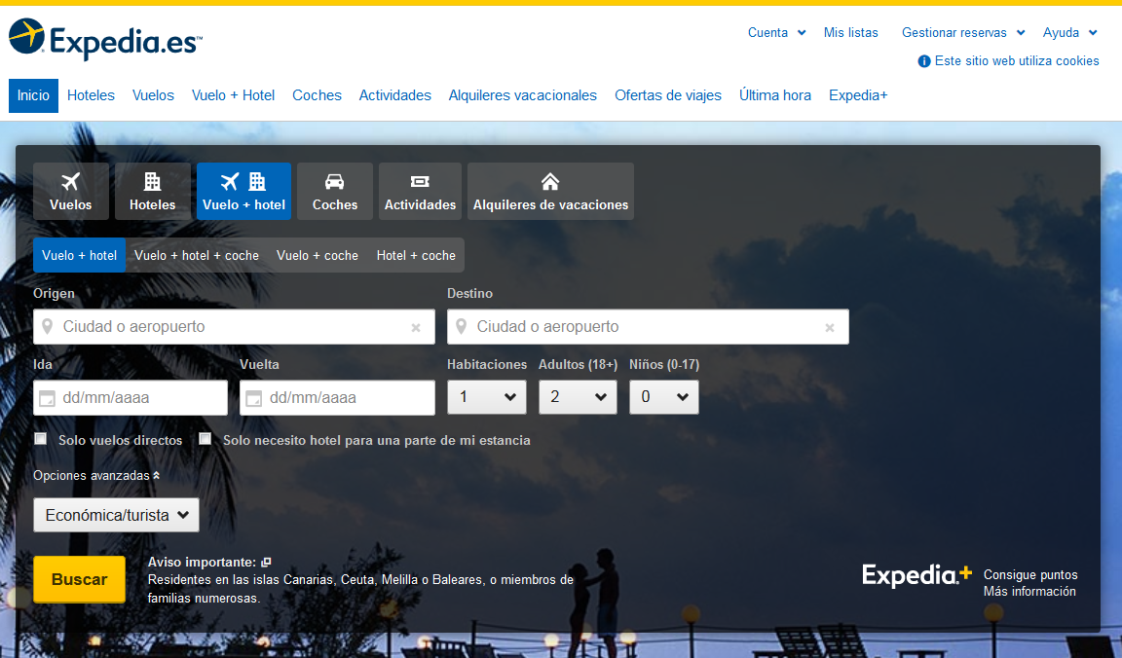
Task: Expand the Ayuda menu
Action: pyautogui.click(x=1069, y=32)
